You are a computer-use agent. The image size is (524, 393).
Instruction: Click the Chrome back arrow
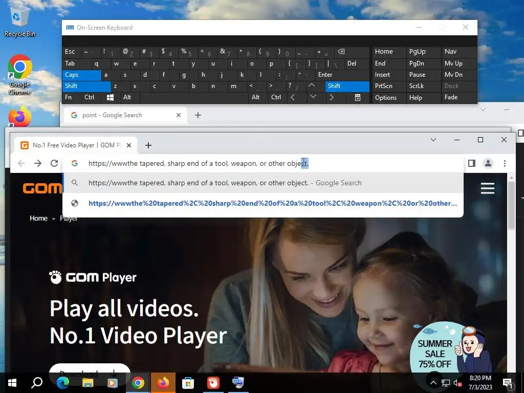click(21, 163)
